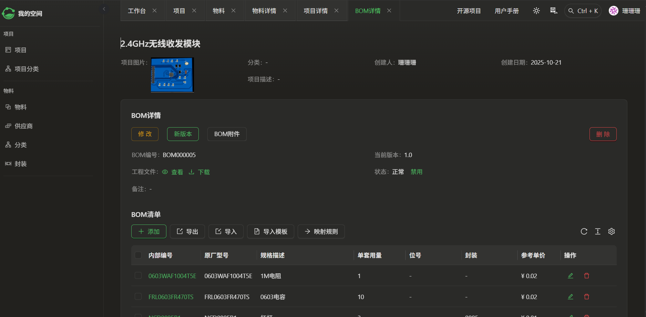Switch to the 工作台 tab
This screenshot has width=646, height=317.
point(137,11)
